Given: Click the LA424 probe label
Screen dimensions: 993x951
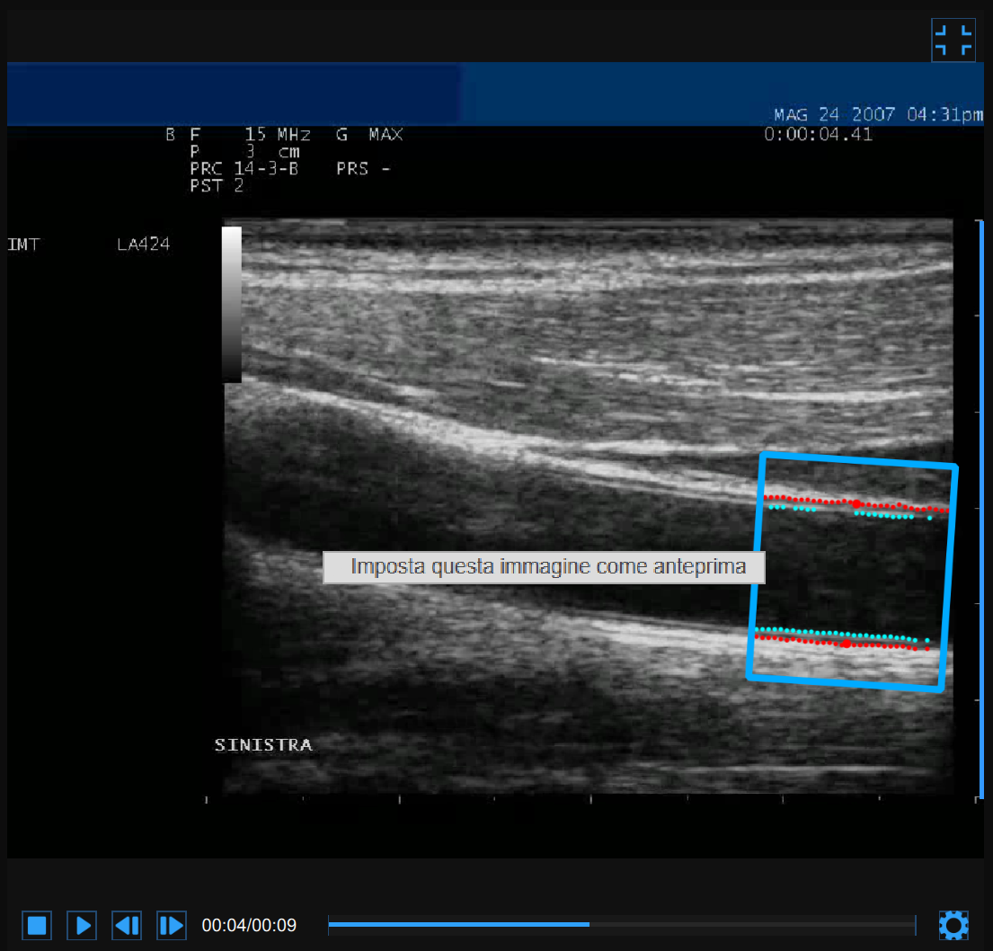Looking at the screenshot, I should tap(143, 244).
